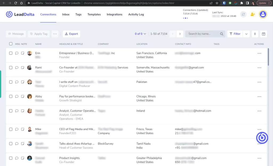Open note icon for Abby's row

coord(23,96)
